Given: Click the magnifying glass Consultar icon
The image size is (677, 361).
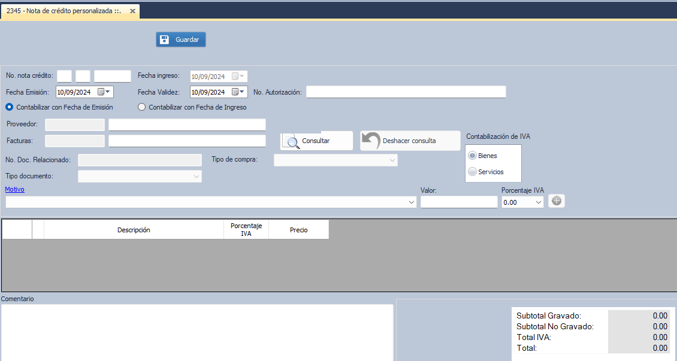Looking at the screenshot, I should tap(292, 141).
